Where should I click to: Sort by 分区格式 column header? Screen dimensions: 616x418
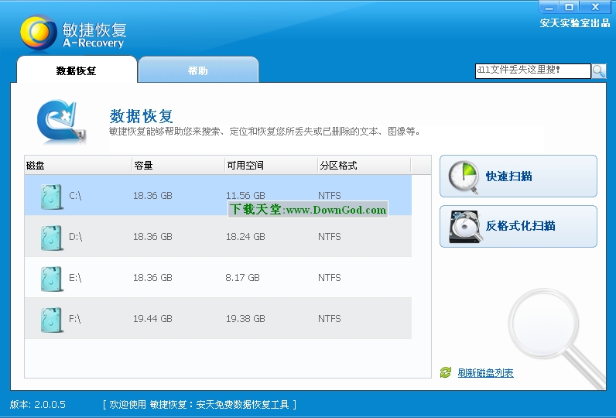[x=363, y=166]
